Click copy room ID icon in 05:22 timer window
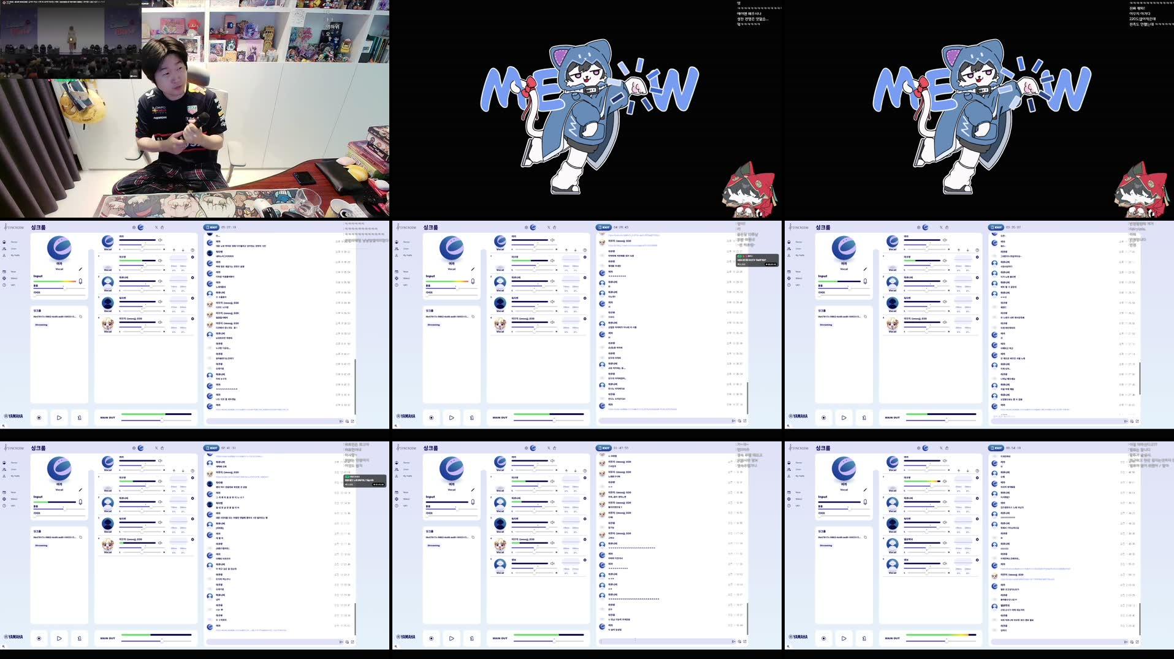1174x659 pixels. tap(80, 317)
